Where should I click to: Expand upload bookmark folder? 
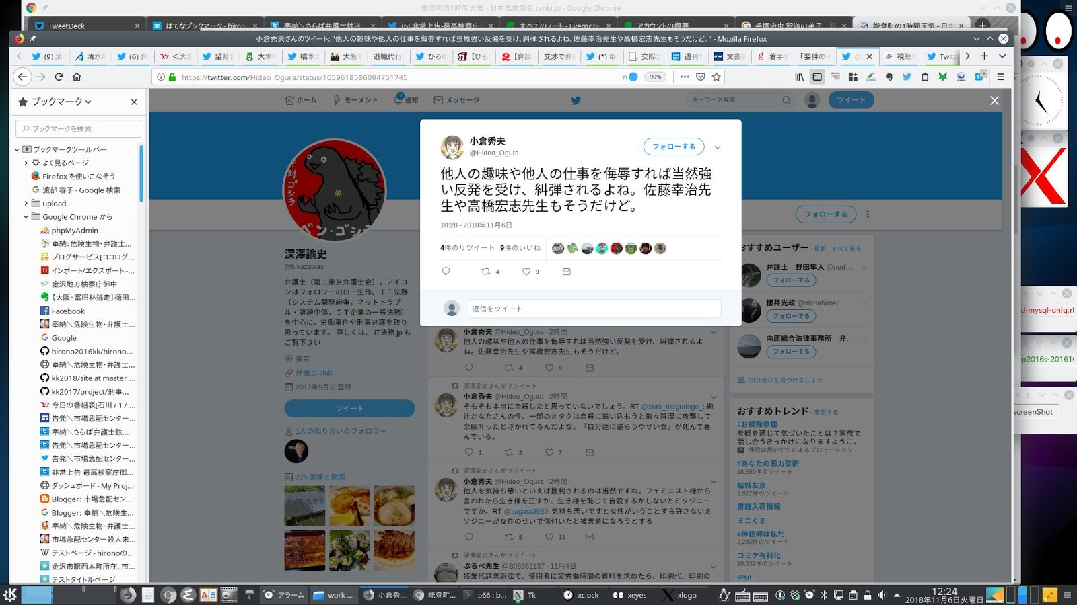(26, 203)
